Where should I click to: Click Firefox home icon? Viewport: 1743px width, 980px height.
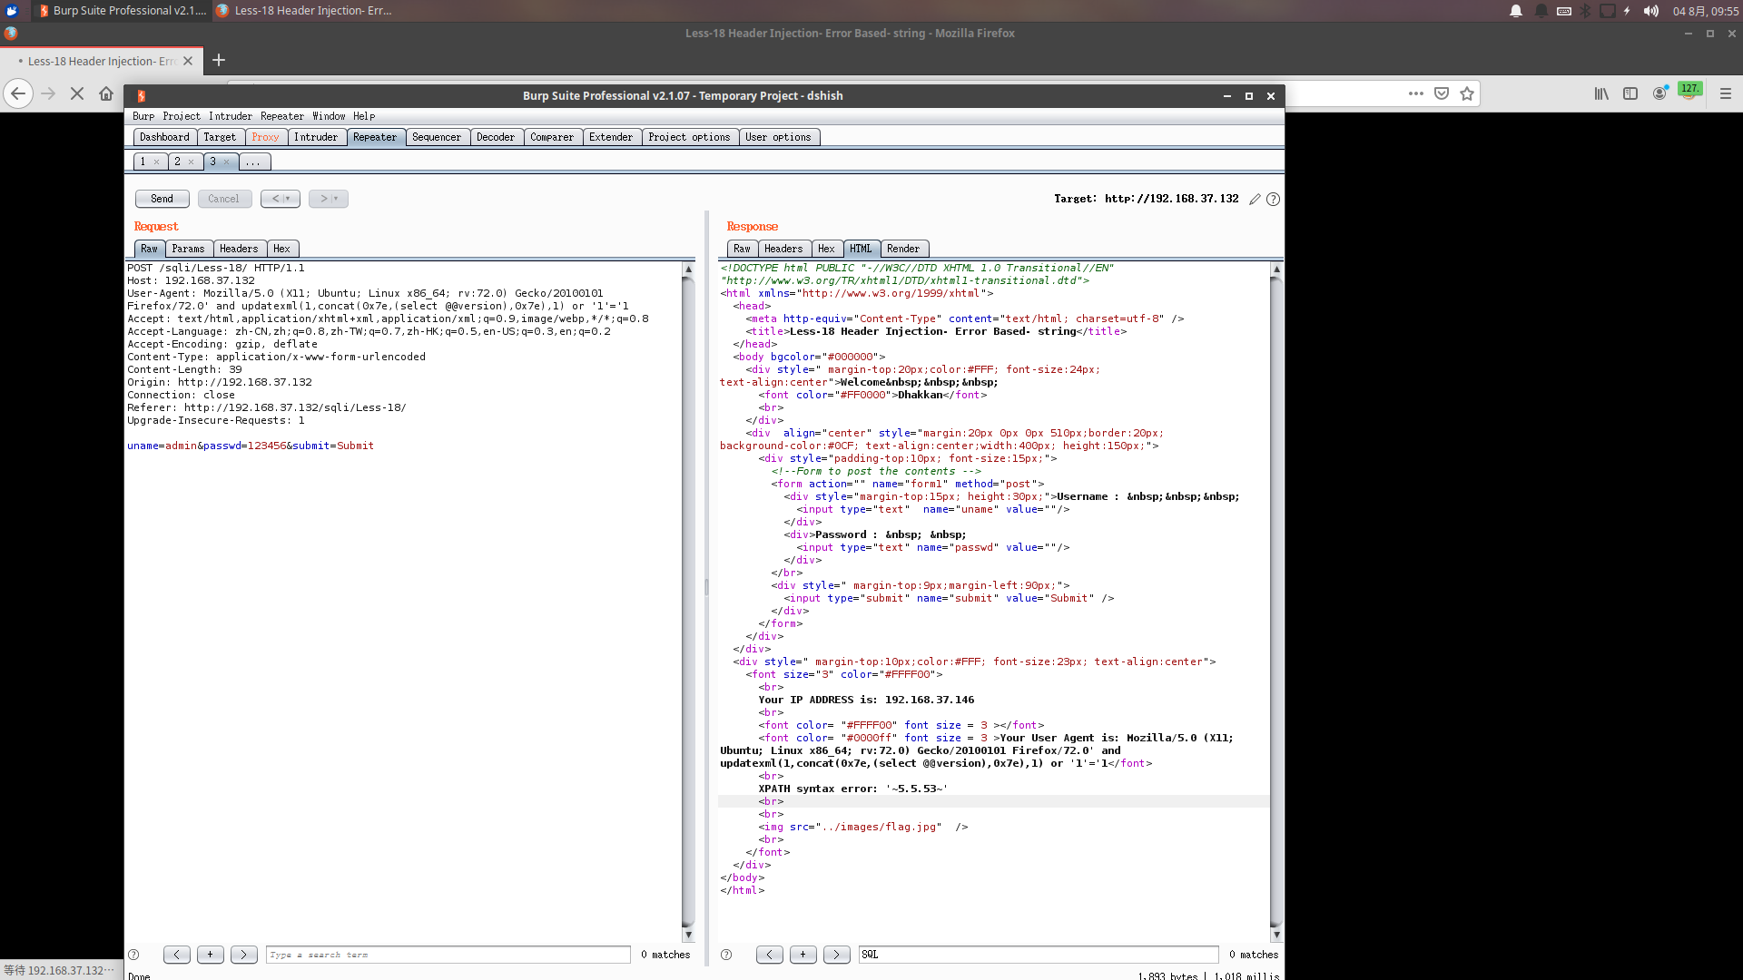click(x=106, y=93)
